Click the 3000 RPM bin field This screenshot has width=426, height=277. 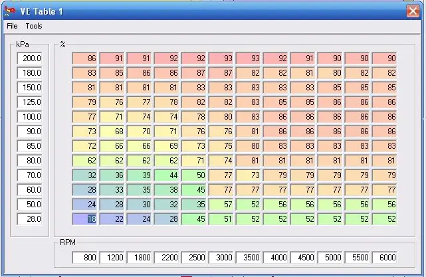[x=221, y=258]
